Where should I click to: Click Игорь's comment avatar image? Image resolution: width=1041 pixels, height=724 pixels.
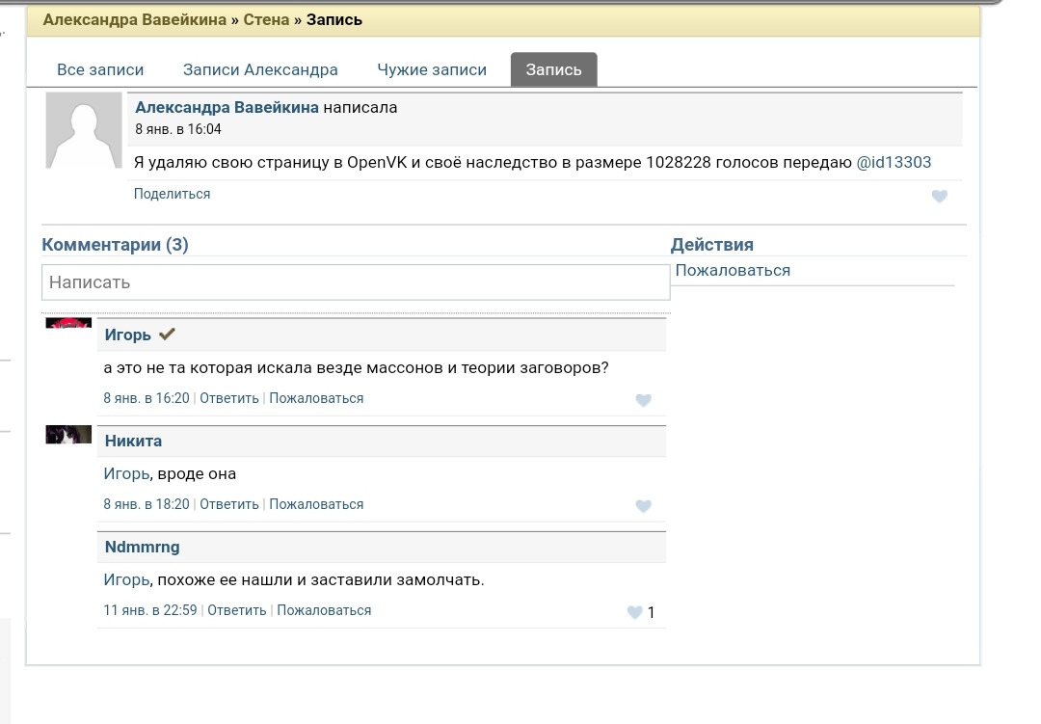[x=68, y=323]
